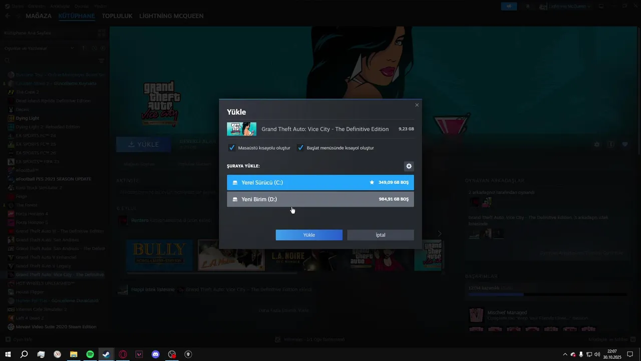This screenshot has height=361, width=641.
Task: Click the recent activity clock filter icon
Action: pyautogui.click(x=94, y=48)
